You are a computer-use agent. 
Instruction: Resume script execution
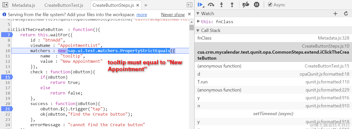coord(201,5)
